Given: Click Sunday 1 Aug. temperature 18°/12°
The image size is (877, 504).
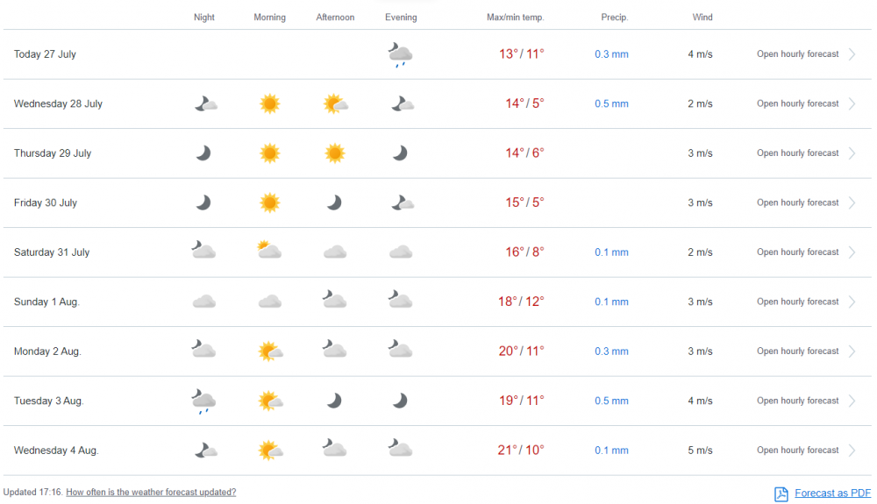Looking at the screenshot, I should [x=521, y=302].
